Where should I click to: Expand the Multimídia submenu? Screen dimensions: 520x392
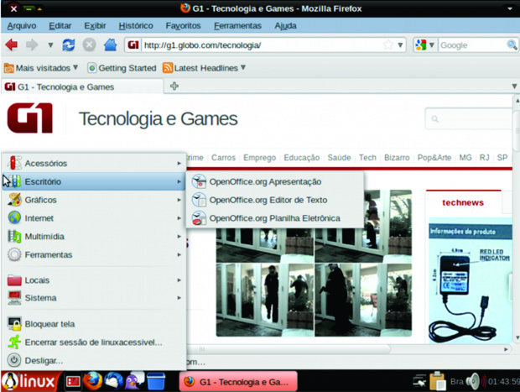pos(94,237)
